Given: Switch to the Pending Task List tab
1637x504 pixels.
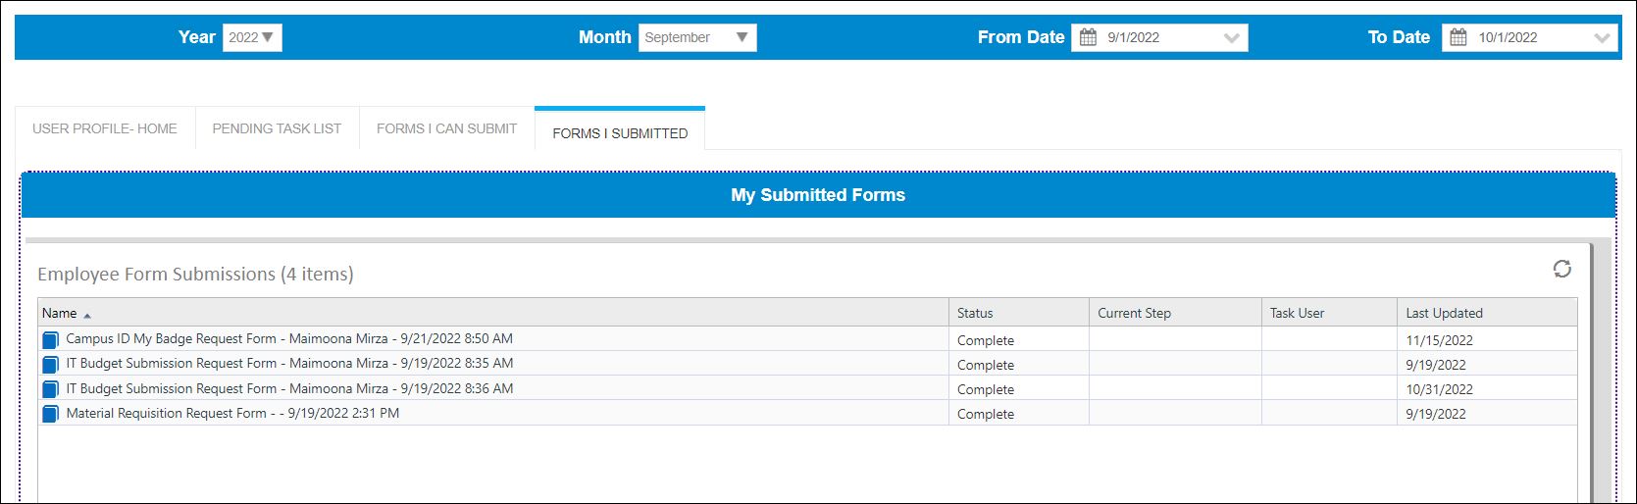Looking at the screenshot, I should click(277, 128).
